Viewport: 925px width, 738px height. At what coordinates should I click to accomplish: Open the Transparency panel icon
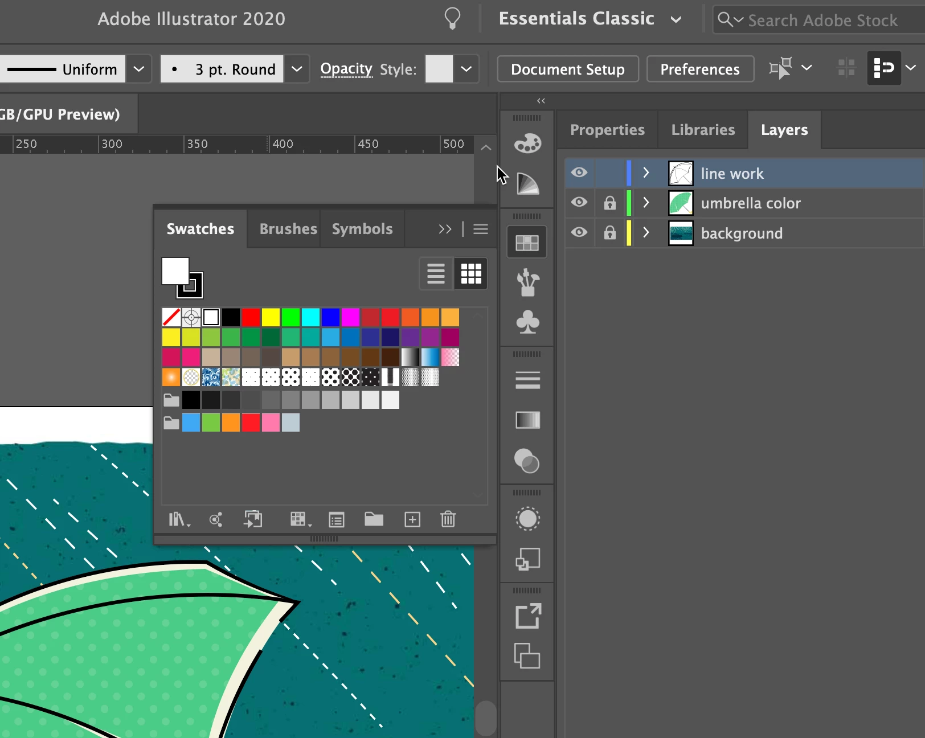(x=527, y=461)
